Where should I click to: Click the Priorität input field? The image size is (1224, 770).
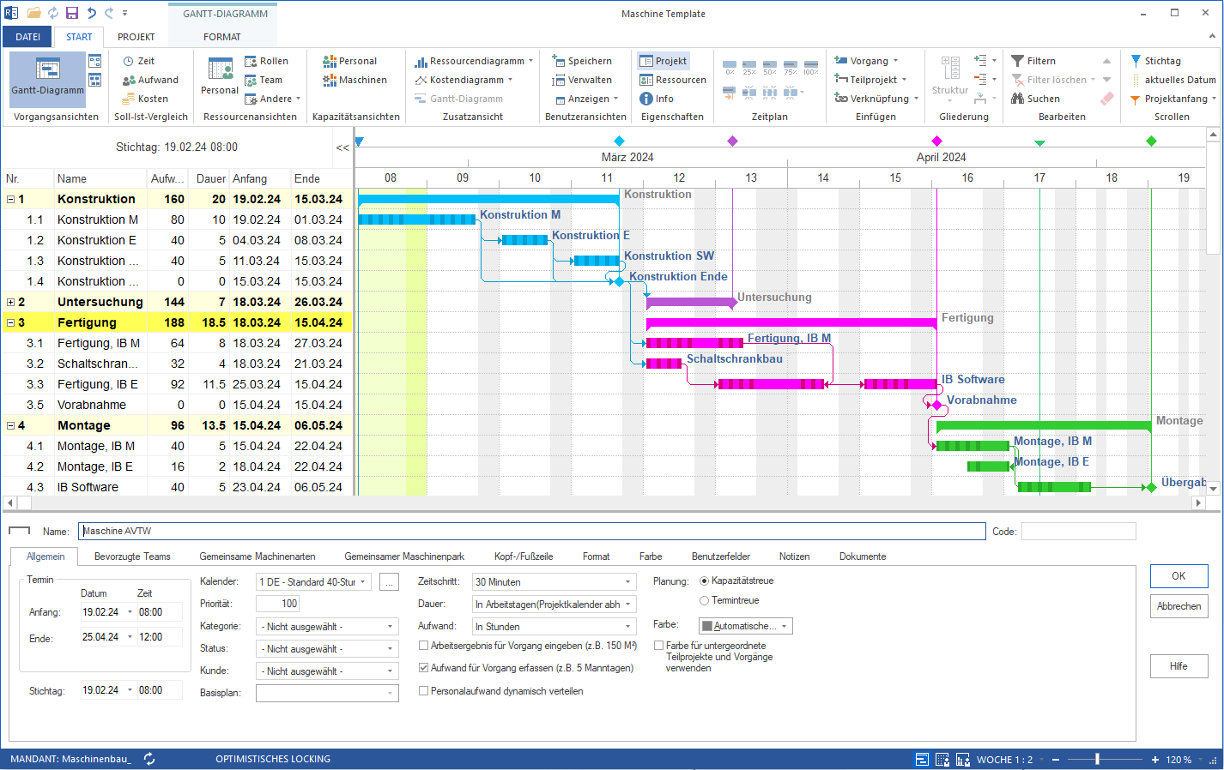coord(278,604)
